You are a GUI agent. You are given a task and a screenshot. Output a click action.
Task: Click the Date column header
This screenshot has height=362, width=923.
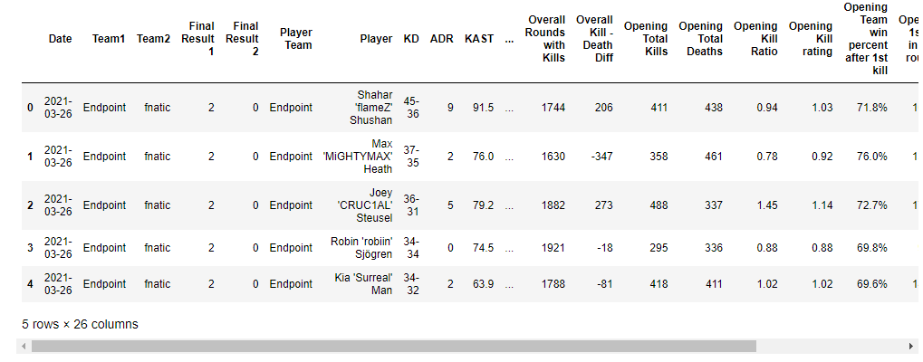point(60,39)
